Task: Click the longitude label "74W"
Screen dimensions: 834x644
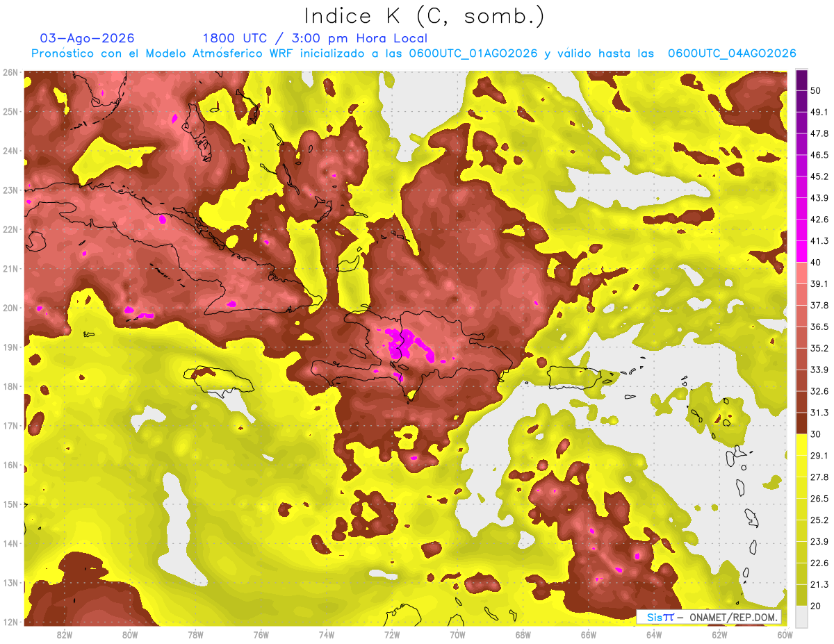Action: (326, 634)
